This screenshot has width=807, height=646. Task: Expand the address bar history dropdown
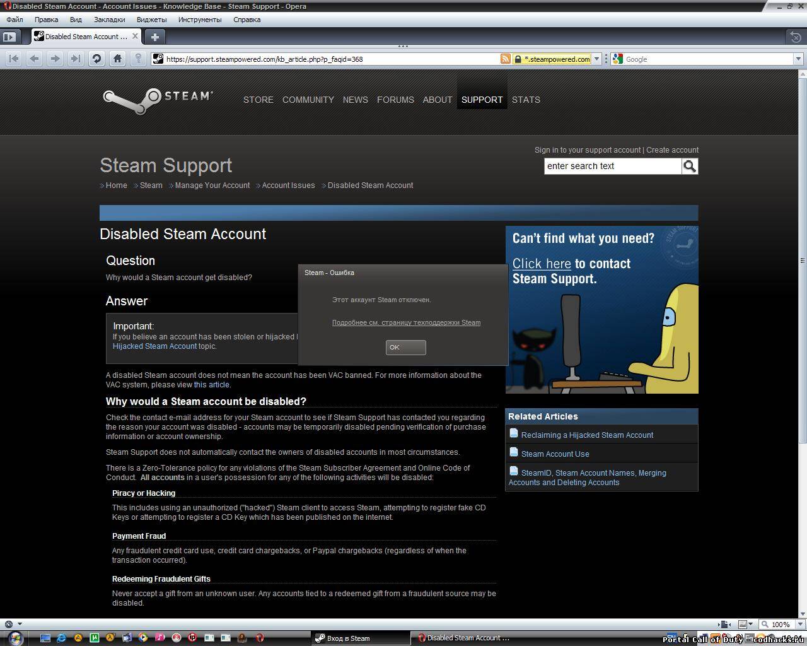coord(596,59)
